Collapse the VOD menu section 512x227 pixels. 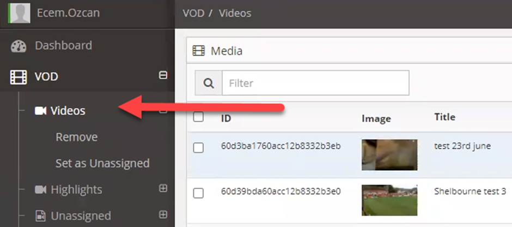(x=163, y=75)
